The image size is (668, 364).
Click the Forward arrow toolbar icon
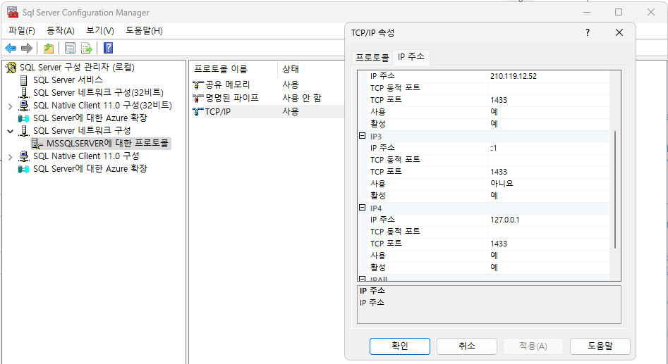[26, 48]
